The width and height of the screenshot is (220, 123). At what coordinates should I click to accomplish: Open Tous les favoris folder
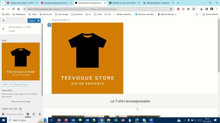tap(210, 14)
